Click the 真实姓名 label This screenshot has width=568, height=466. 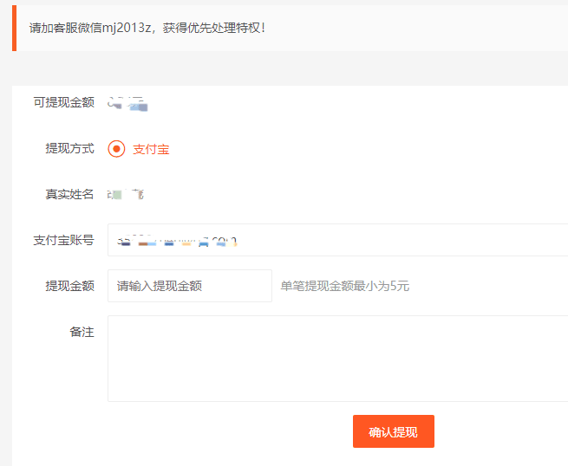click(x=69, y=194)
